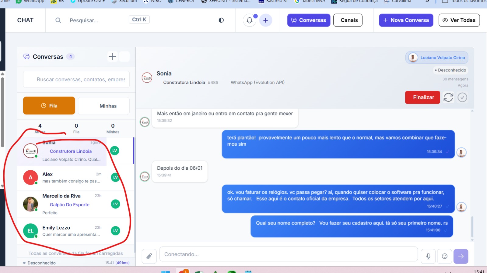Click the microphone record icon
The image size is (487, 273).
tap(428, 256)
